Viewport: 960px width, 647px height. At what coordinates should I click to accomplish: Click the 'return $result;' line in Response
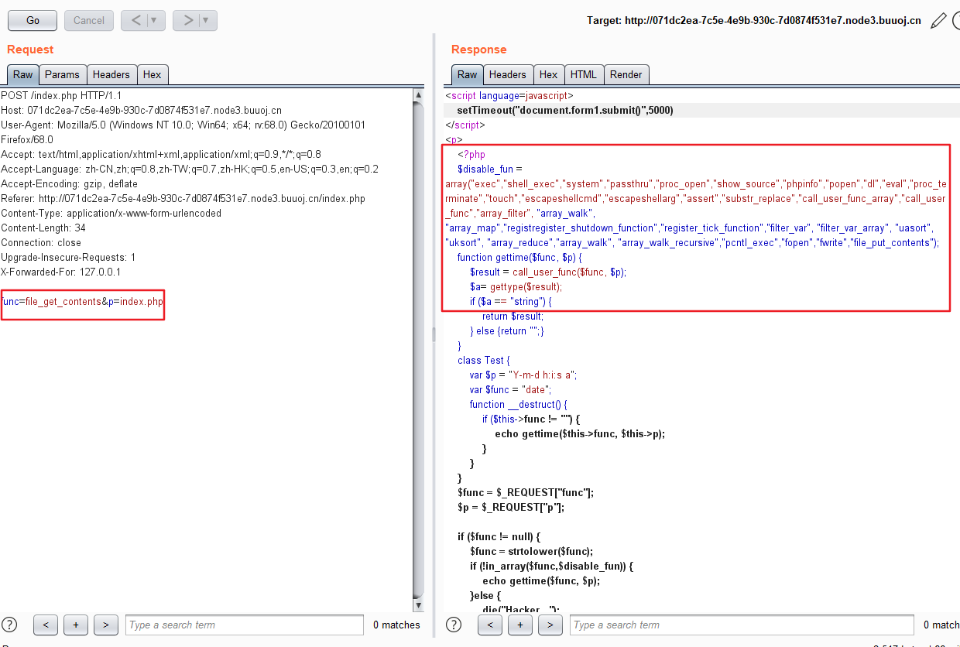(x=513, y=316)
